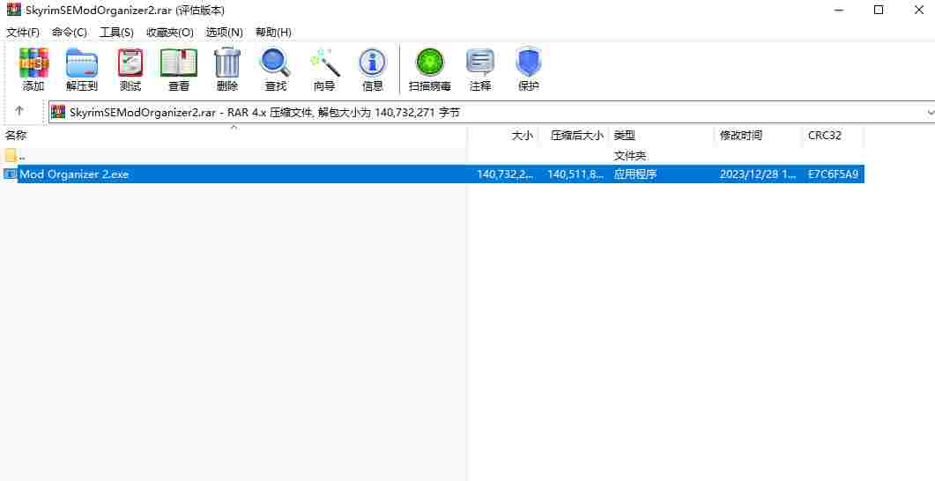Click the 测试 (Test) clipboard icon

click(130, 63)
